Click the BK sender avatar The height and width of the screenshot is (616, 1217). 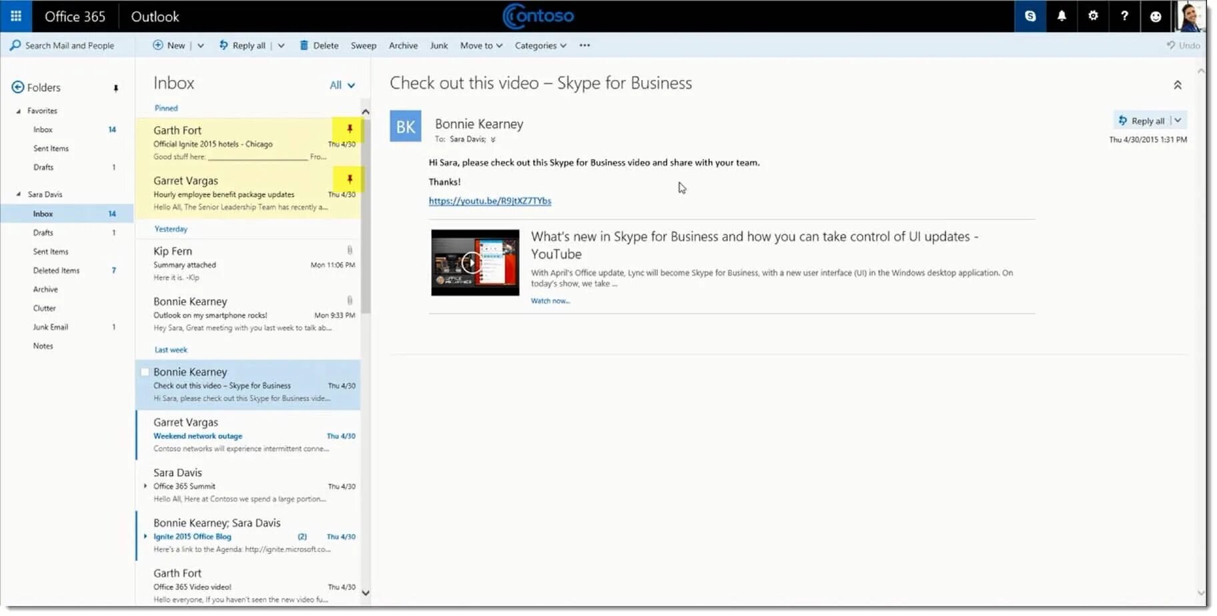pyautogui.click(x=406, y=126)
